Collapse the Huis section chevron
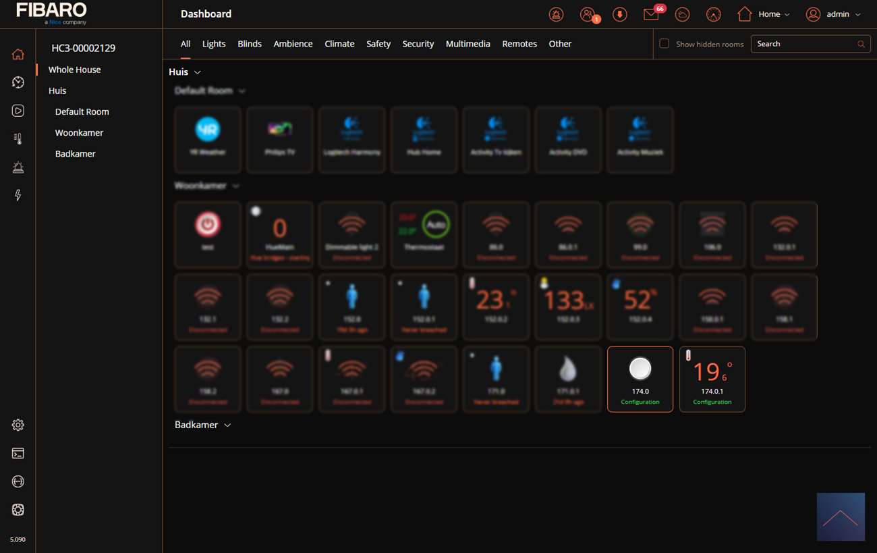 pos(198,72)
